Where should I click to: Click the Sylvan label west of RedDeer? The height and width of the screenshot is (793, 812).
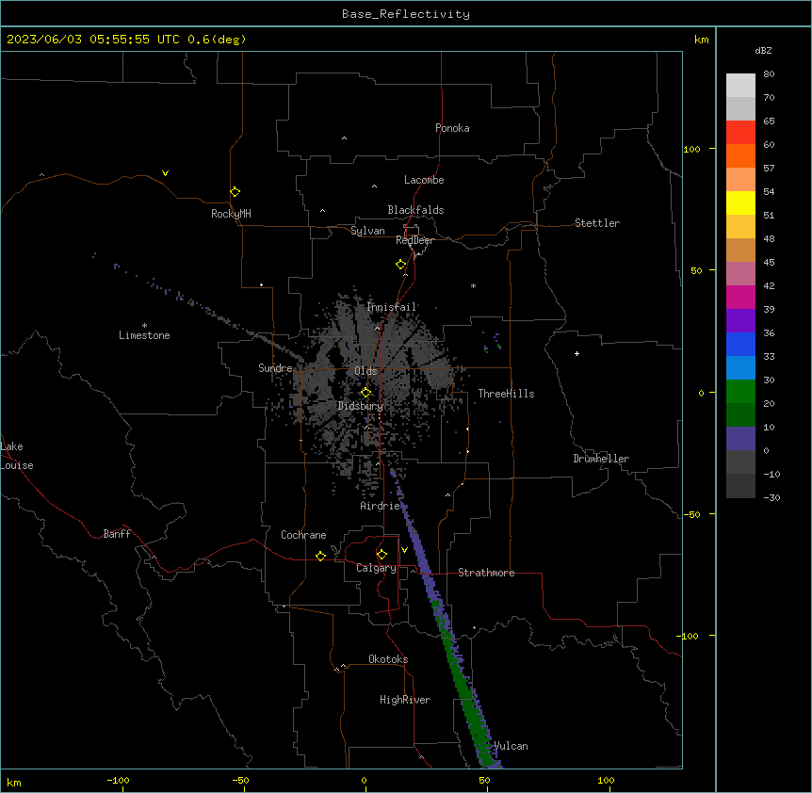pyautogui.click(x=367, y=231)
